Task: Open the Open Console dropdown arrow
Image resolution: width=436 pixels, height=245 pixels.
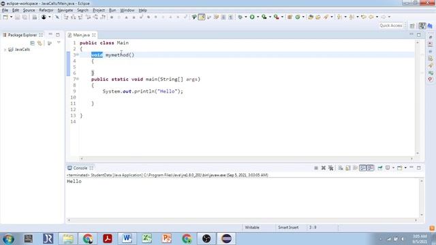Action: coord(405,168)
